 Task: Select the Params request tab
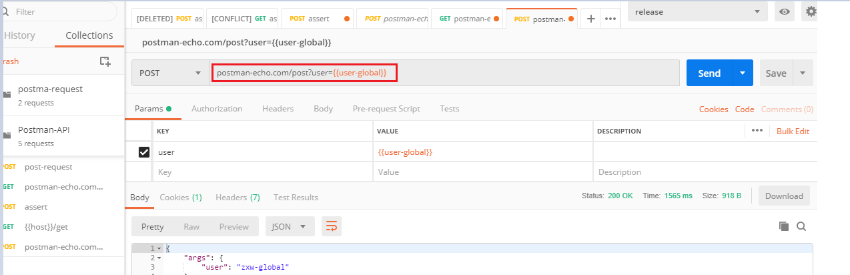(x=153, y=109)
